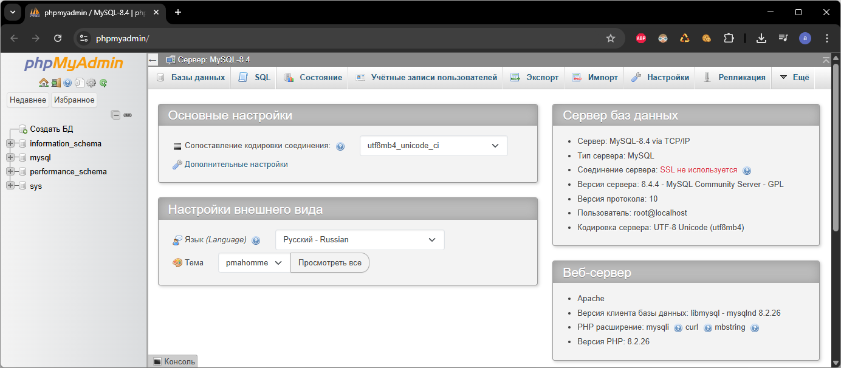Open connection collation dropdown utf8mb4_unicode_ci
The image size is (841, 368).
[434, 146]
